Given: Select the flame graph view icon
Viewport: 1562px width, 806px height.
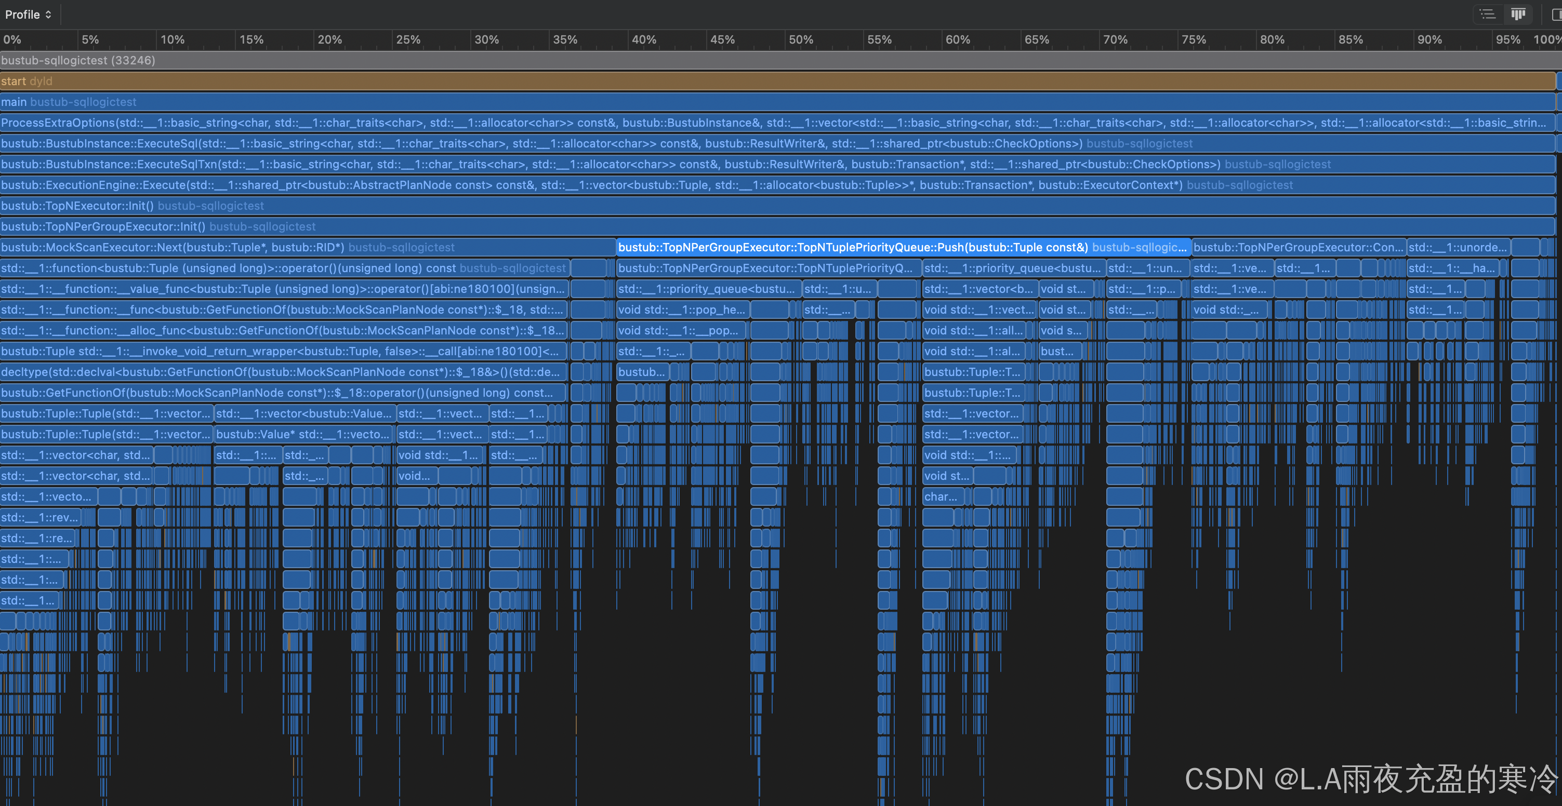Looking at the screenshot, I should pyautogui.click(x=1518, y=14).
